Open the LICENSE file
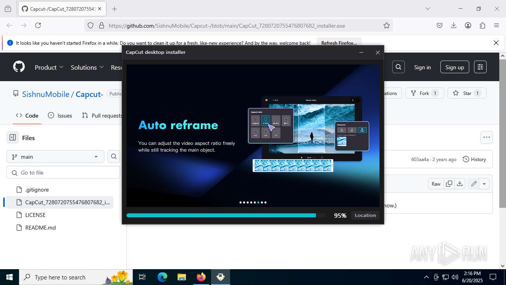 [35, 215]
